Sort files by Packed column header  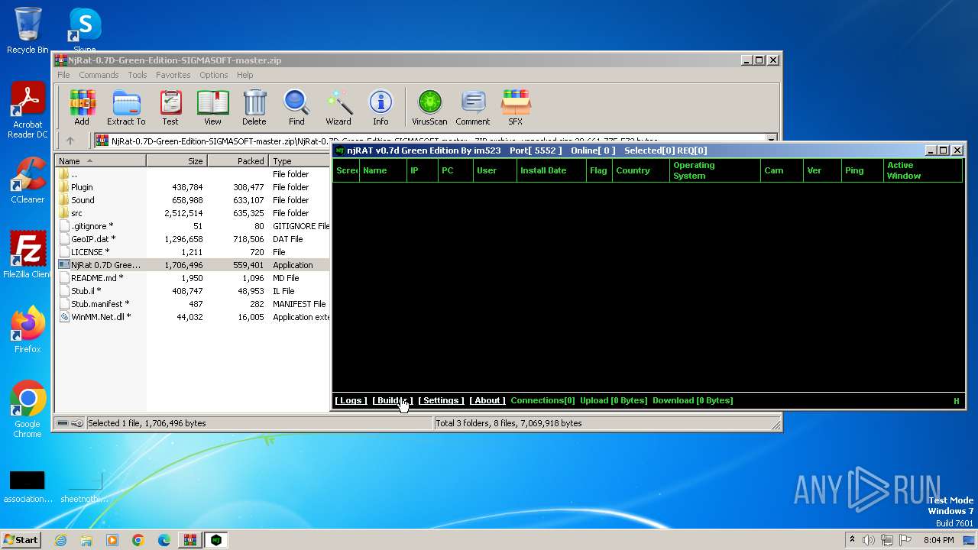pos(238,161)
